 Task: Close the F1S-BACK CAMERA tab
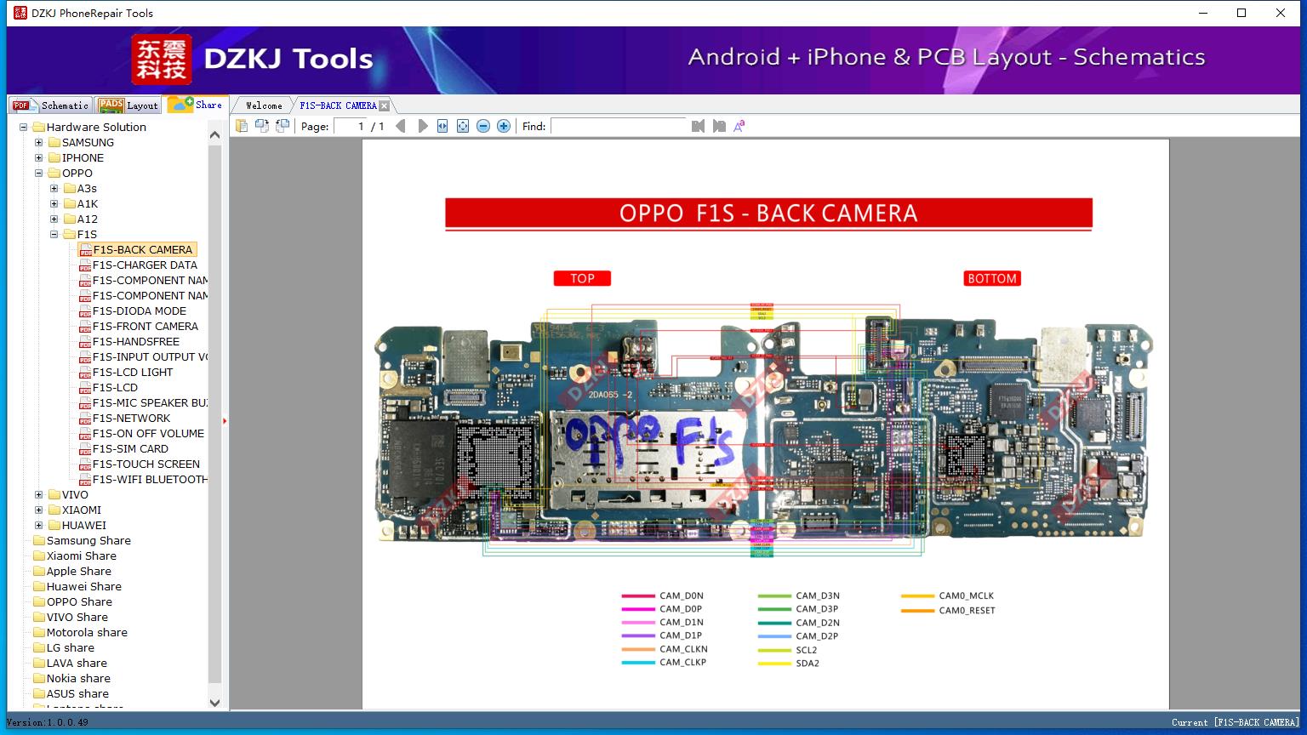[x=384, y=105]
